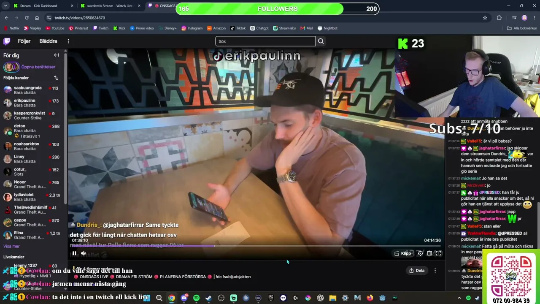Click the Klipp button
The height and width of the screenshot is (304, 540).
tap(402, 253)
